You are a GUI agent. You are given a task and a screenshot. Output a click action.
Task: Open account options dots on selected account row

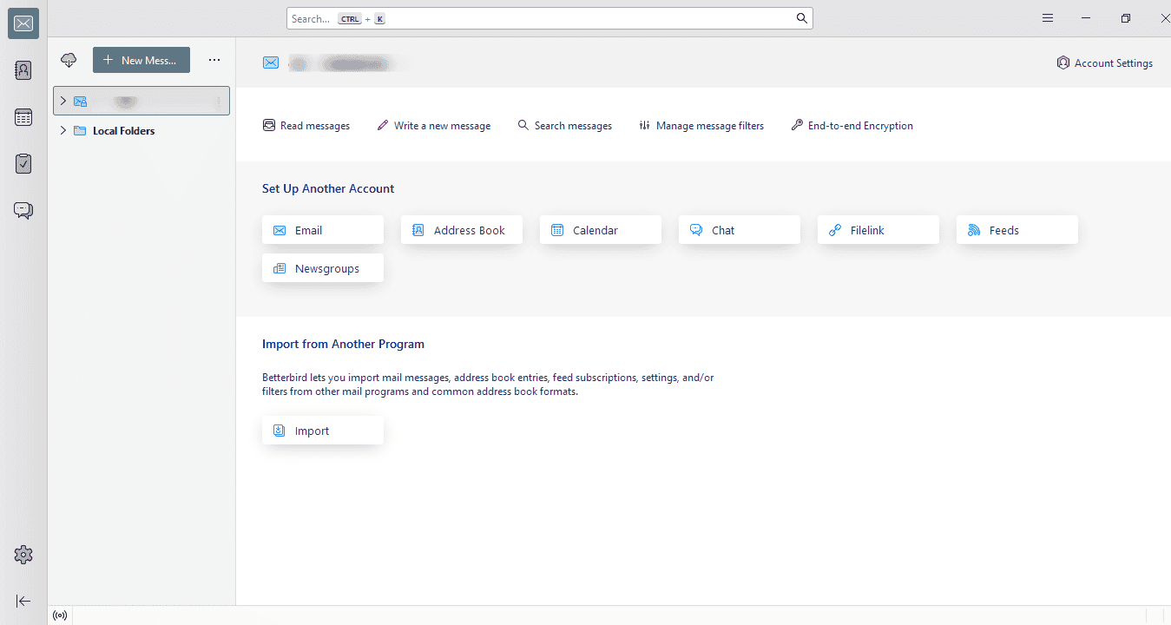(218, 101)
